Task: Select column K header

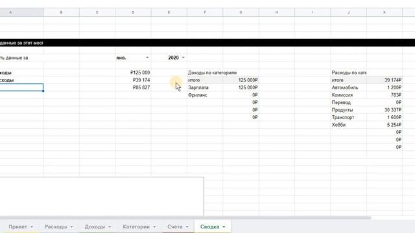Action: [385, 12]
